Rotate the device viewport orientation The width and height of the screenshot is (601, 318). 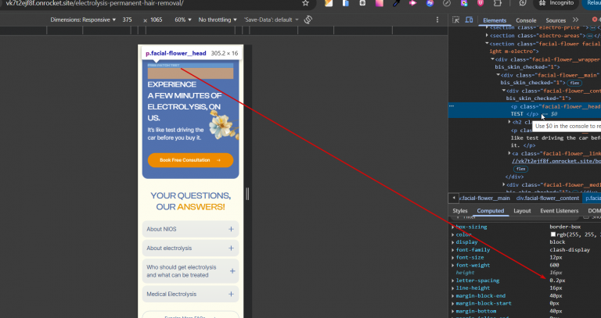pos(308,20)
